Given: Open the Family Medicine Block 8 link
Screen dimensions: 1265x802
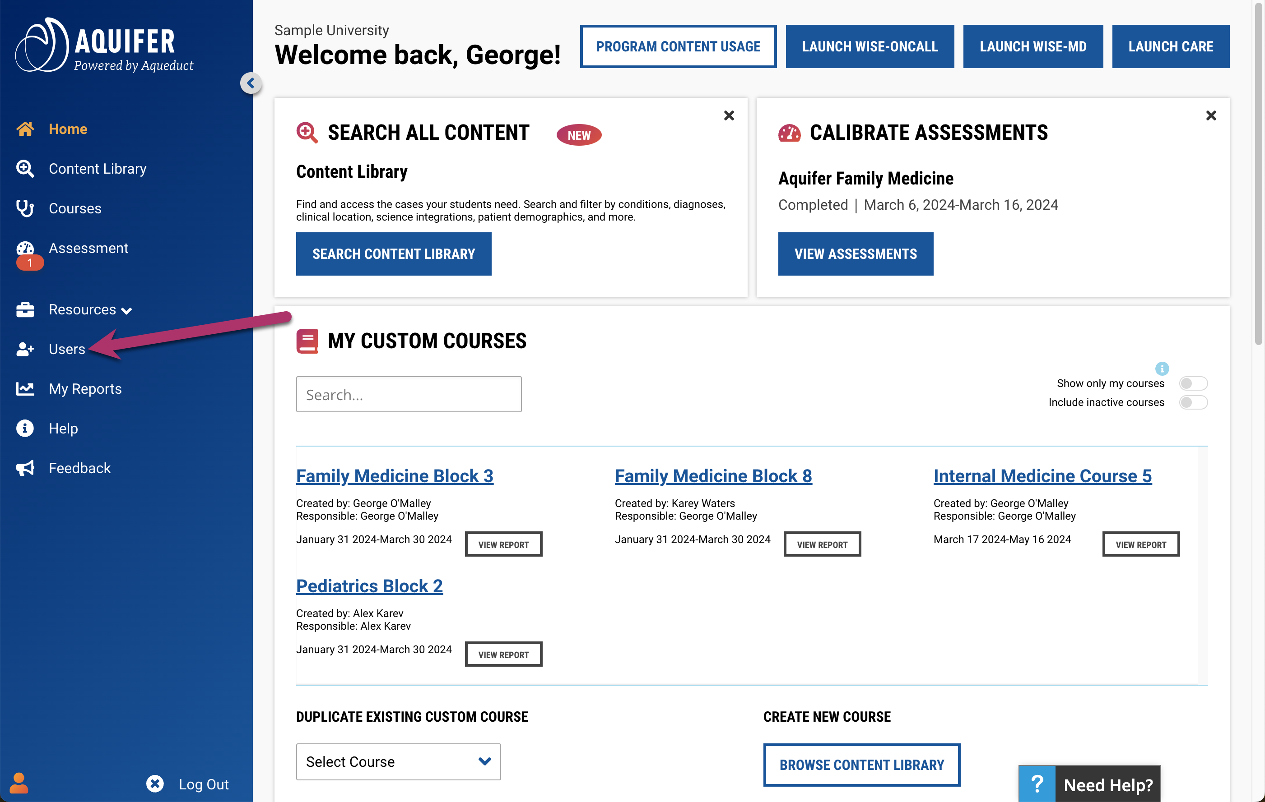Looking at the screenshot, I should (713, 476).
